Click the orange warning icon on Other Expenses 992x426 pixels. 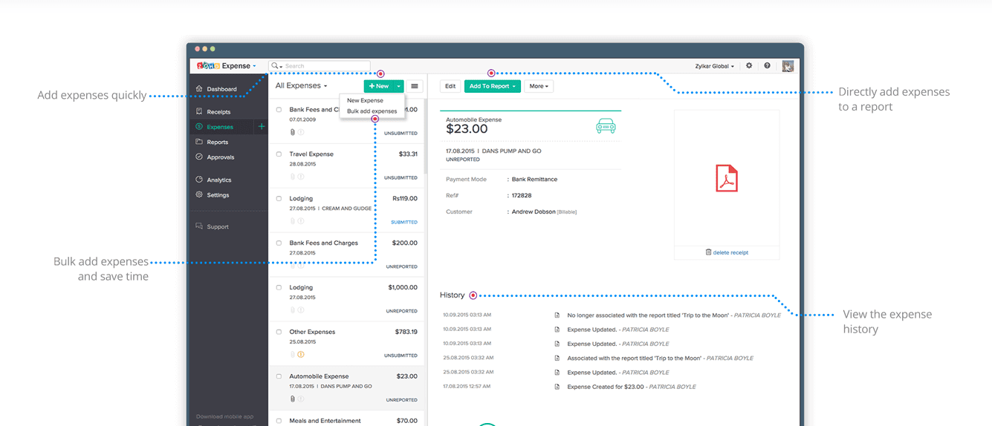click(301, 355)
